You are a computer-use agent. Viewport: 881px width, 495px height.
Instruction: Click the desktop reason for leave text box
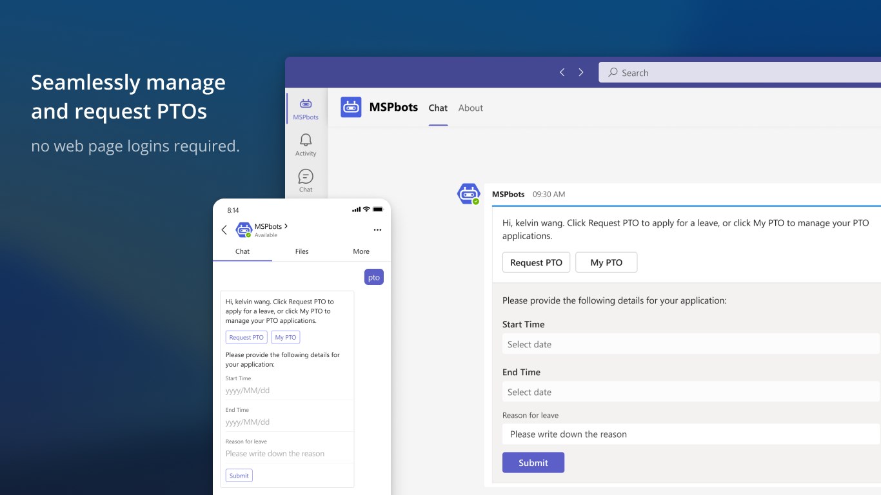tap(691, 434)
